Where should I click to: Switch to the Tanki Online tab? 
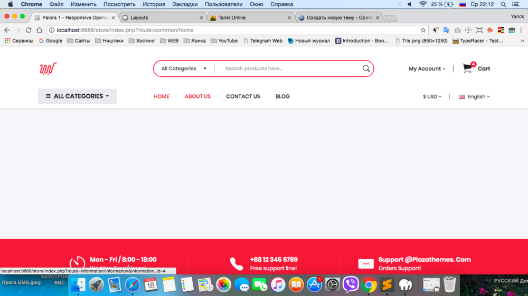249,17
